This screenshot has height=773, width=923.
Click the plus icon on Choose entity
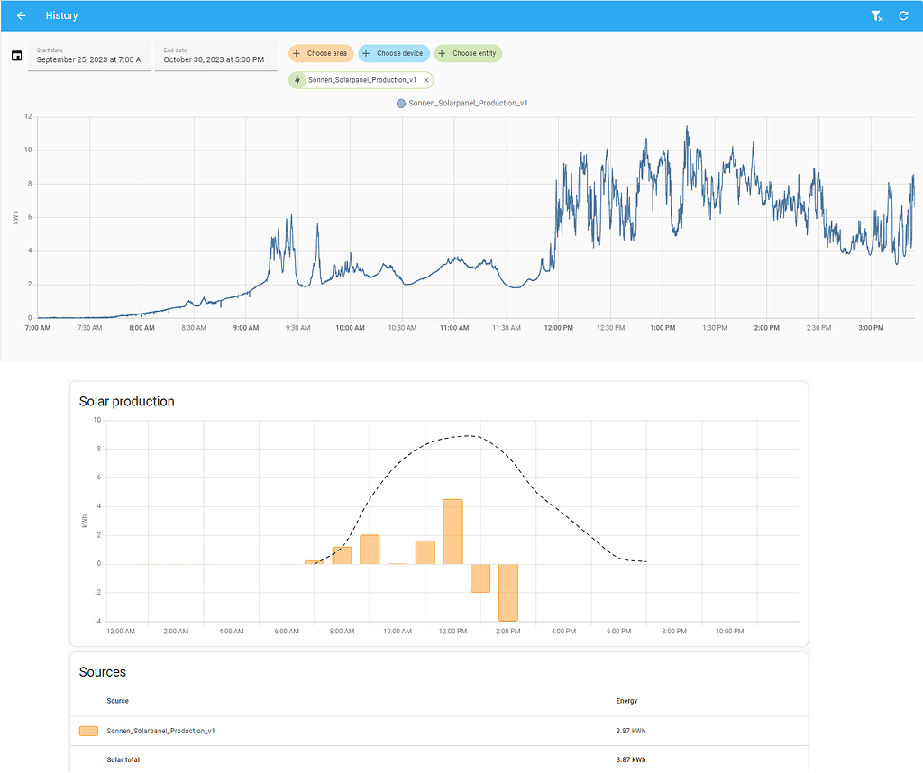(442, 53)
